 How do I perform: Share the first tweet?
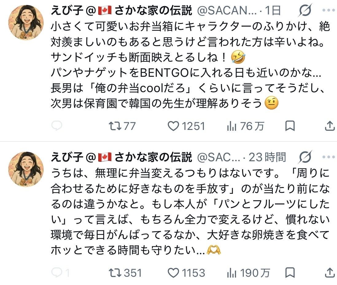(330, 126)
